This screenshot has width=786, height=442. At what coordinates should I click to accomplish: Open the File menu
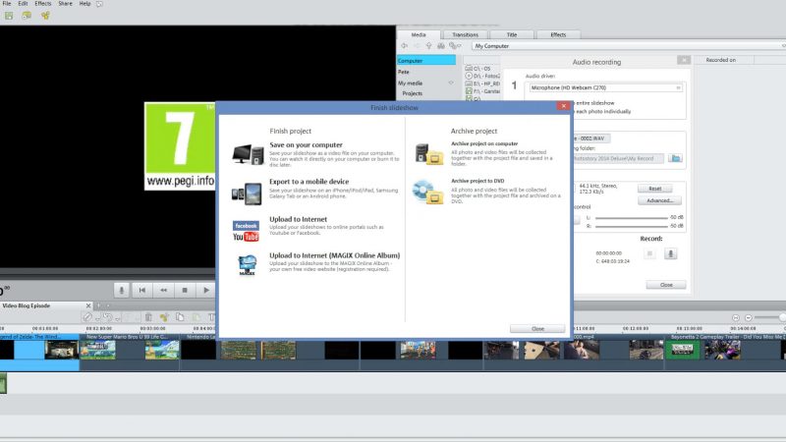pos(7,4)
